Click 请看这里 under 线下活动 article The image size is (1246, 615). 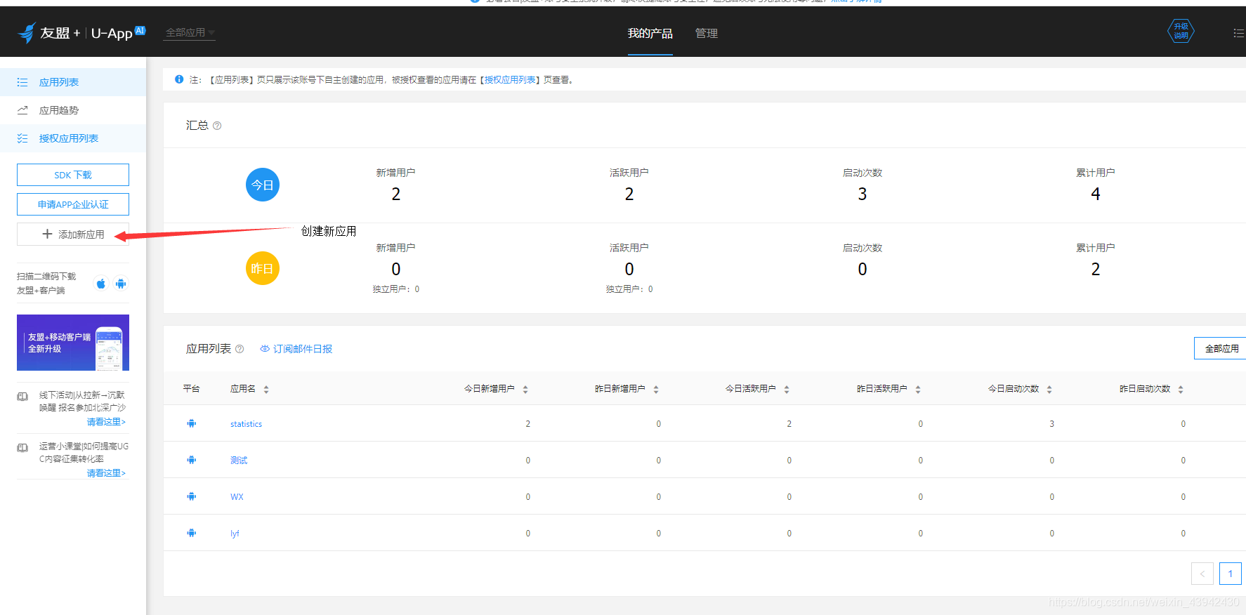pyautogui.click(x=106, y=422)
